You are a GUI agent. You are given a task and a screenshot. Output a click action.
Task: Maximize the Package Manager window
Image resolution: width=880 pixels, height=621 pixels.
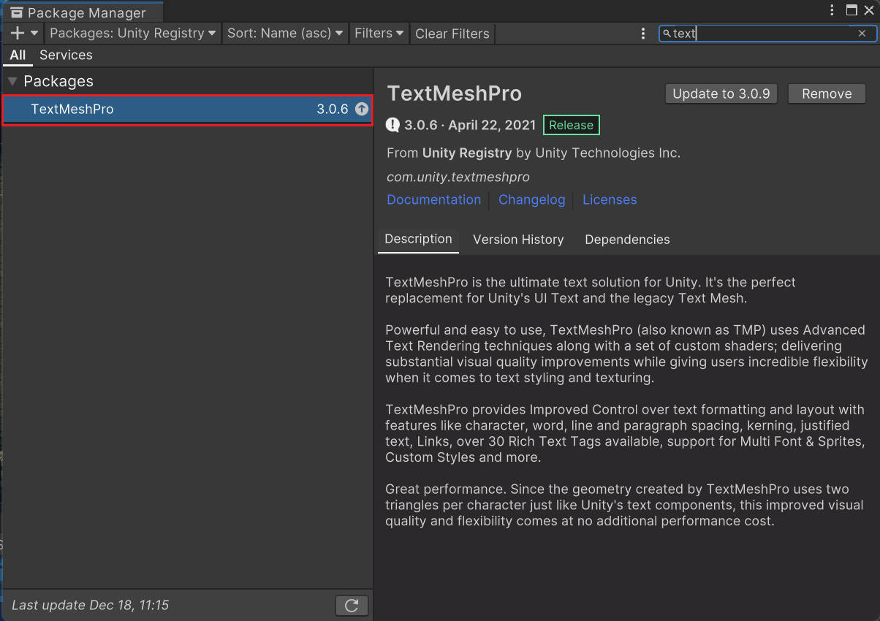point(851,10)
